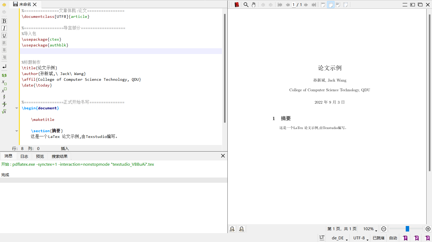This screenshot has height=242, width=432.
Task: Click the pdflatex.exe command line in messages
Action: [x=78, y=164]
